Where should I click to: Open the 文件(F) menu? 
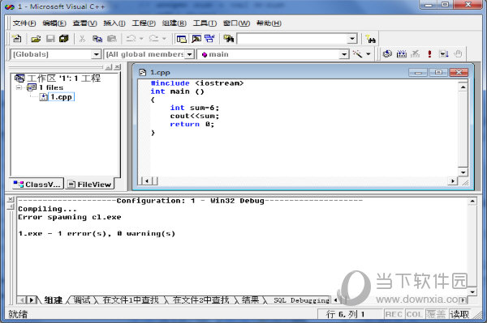[24, 23]
